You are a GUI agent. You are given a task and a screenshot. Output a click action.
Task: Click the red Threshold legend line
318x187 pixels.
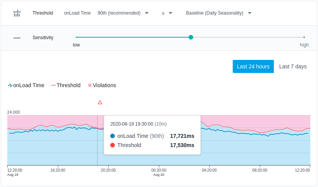pos(53,85)
